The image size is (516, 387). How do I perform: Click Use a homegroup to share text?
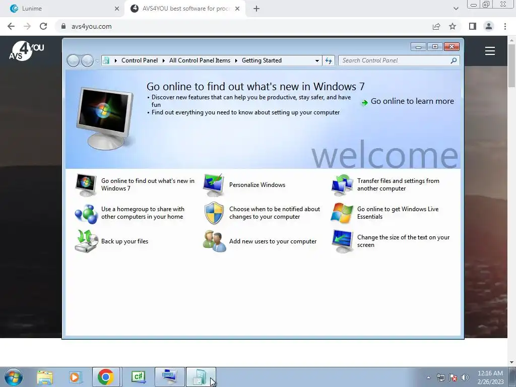coord(143,213)
